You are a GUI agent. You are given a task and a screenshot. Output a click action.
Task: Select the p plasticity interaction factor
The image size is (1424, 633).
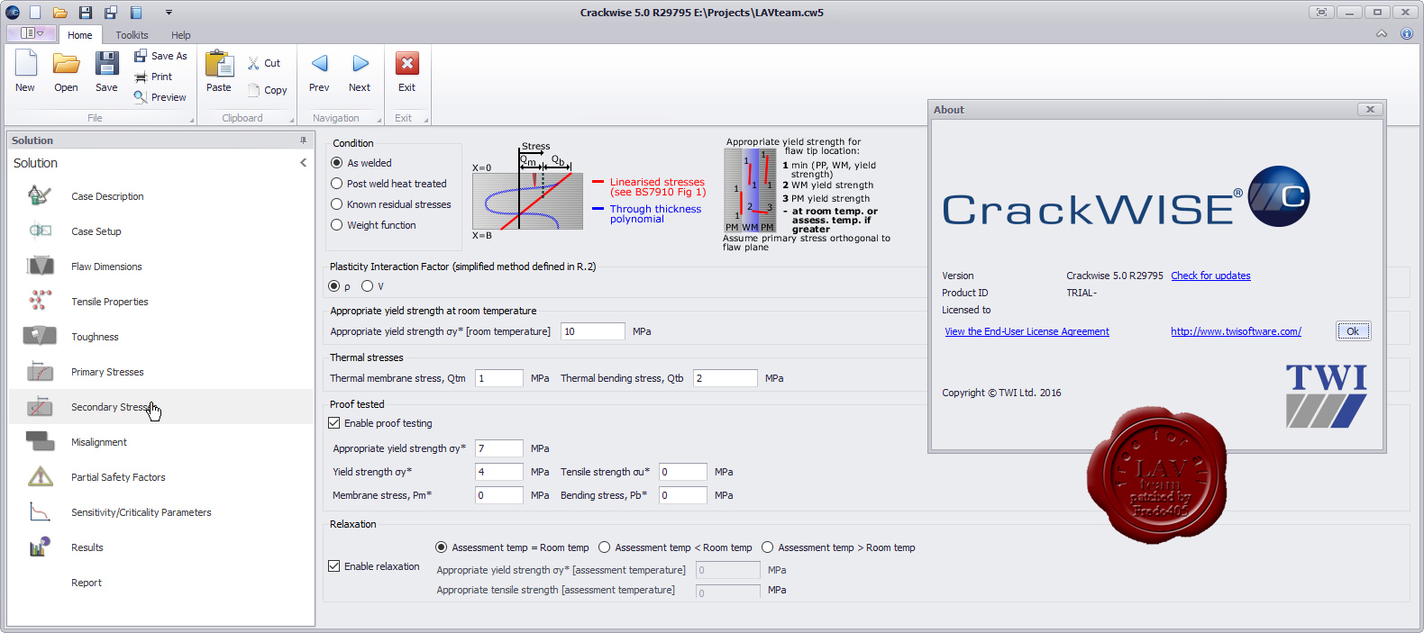(x=334, y=286)
